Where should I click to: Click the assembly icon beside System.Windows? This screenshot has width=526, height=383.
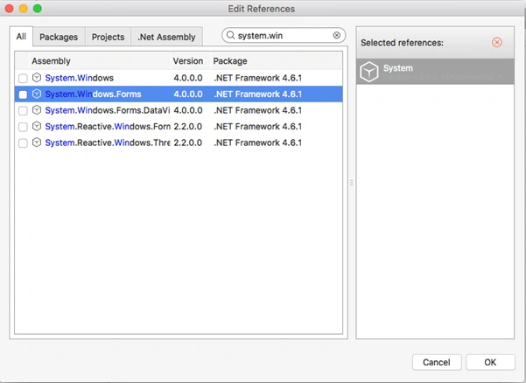click(x=37, y=78)
